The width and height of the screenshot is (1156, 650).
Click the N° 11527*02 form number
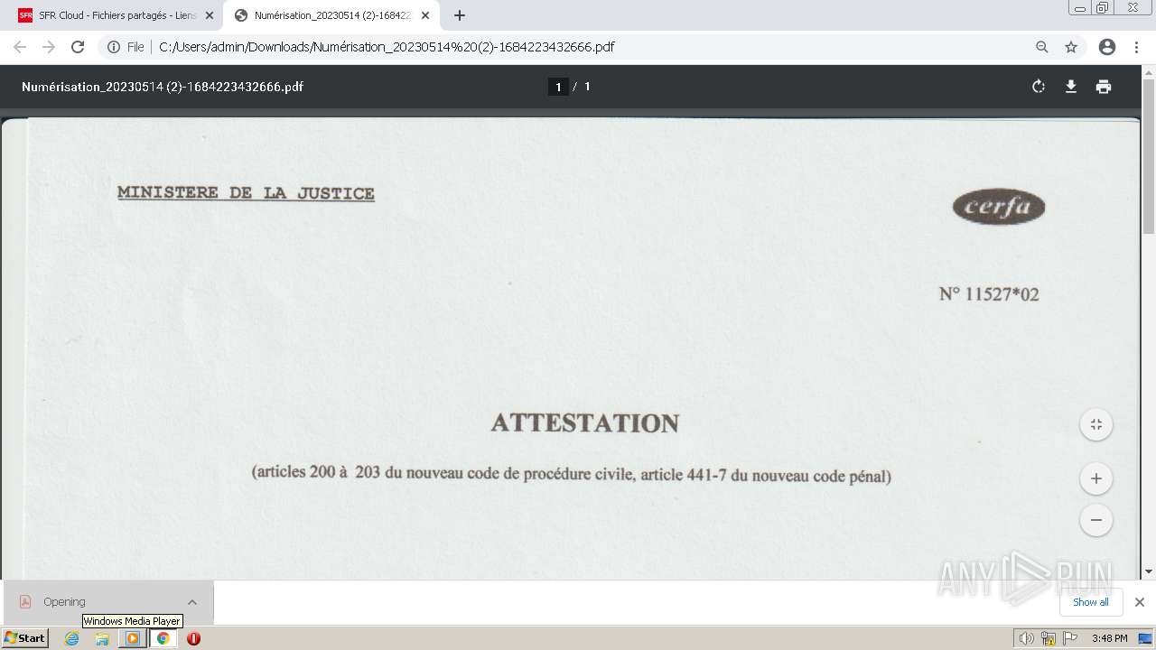[989, 294]
